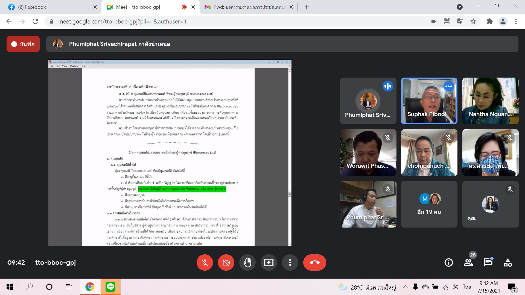Leave the call with red hang-up button
525x295 pixels.
click(x=314, y=262)
